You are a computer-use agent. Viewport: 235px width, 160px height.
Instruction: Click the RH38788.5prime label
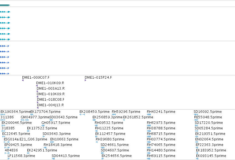161,128
